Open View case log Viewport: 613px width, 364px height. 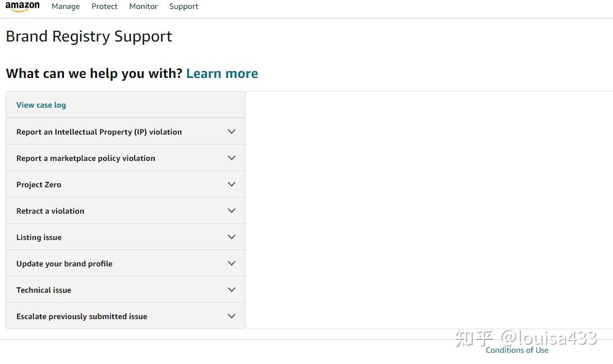(41, 105)
